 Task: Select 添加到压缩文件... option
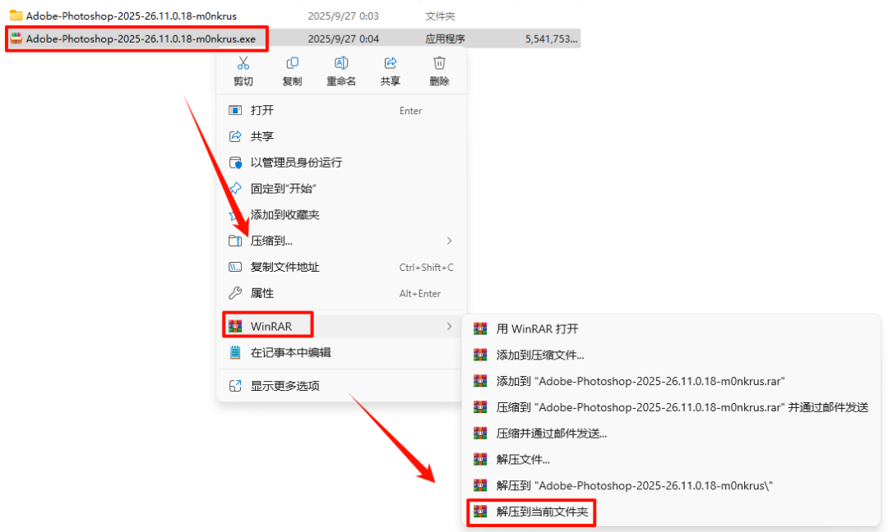click(671, 355)
